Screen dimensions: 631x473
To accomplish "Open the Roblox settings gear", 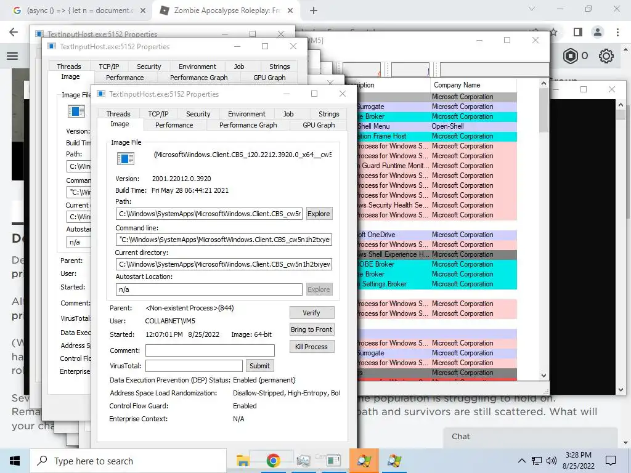I will tap(606, 56).
